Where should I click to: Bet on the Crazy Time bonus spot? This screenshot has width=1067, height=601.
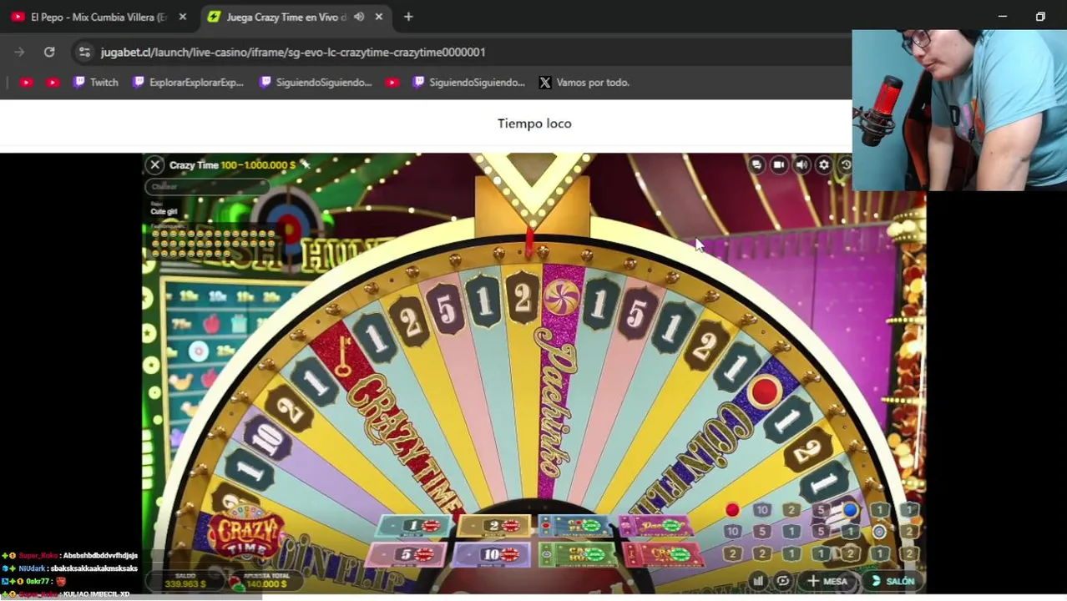[665, 554]
